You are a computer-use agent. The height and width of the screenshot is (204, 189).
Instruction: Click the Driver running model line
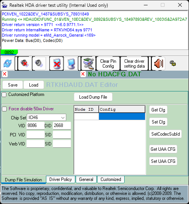[49, 35]
